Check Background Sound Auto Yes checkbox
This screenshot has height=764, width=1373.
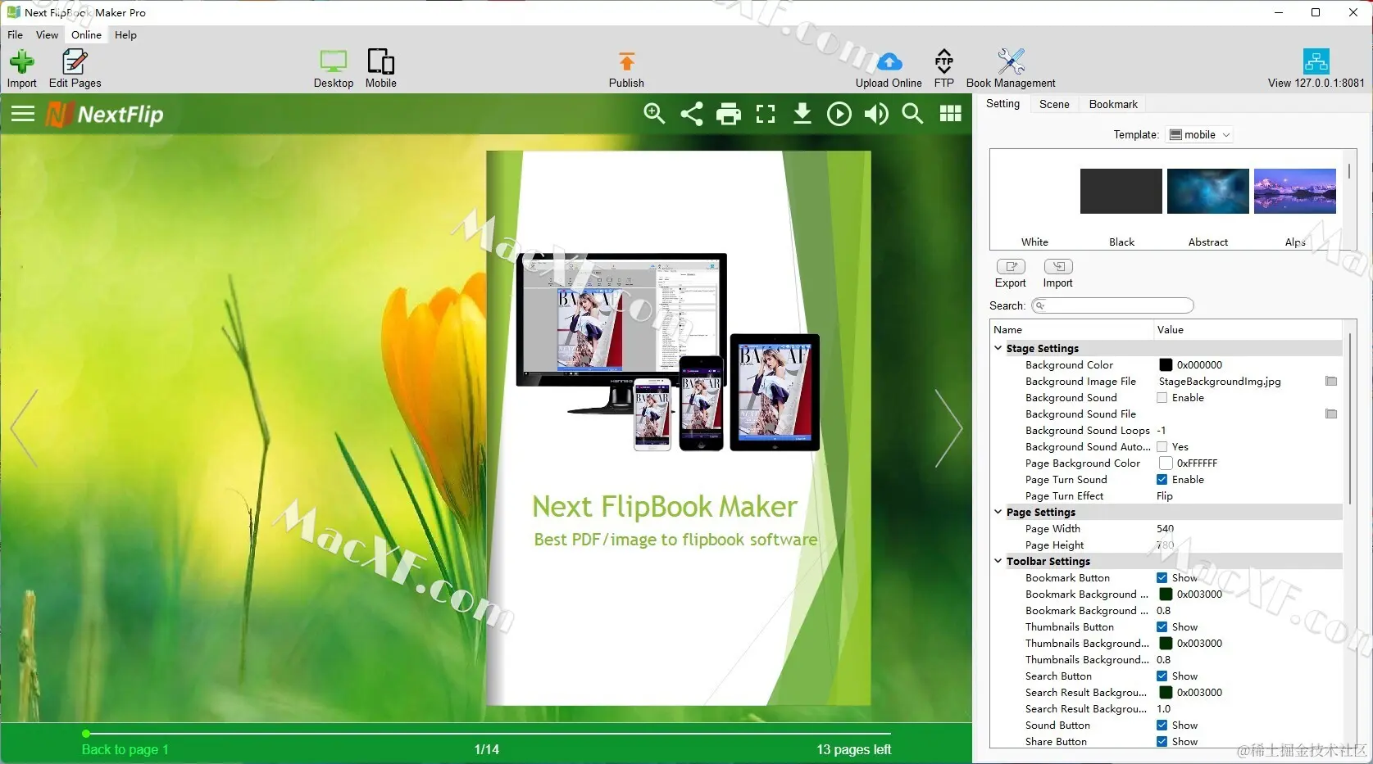pyautogui.click(x=1162, y=447)
